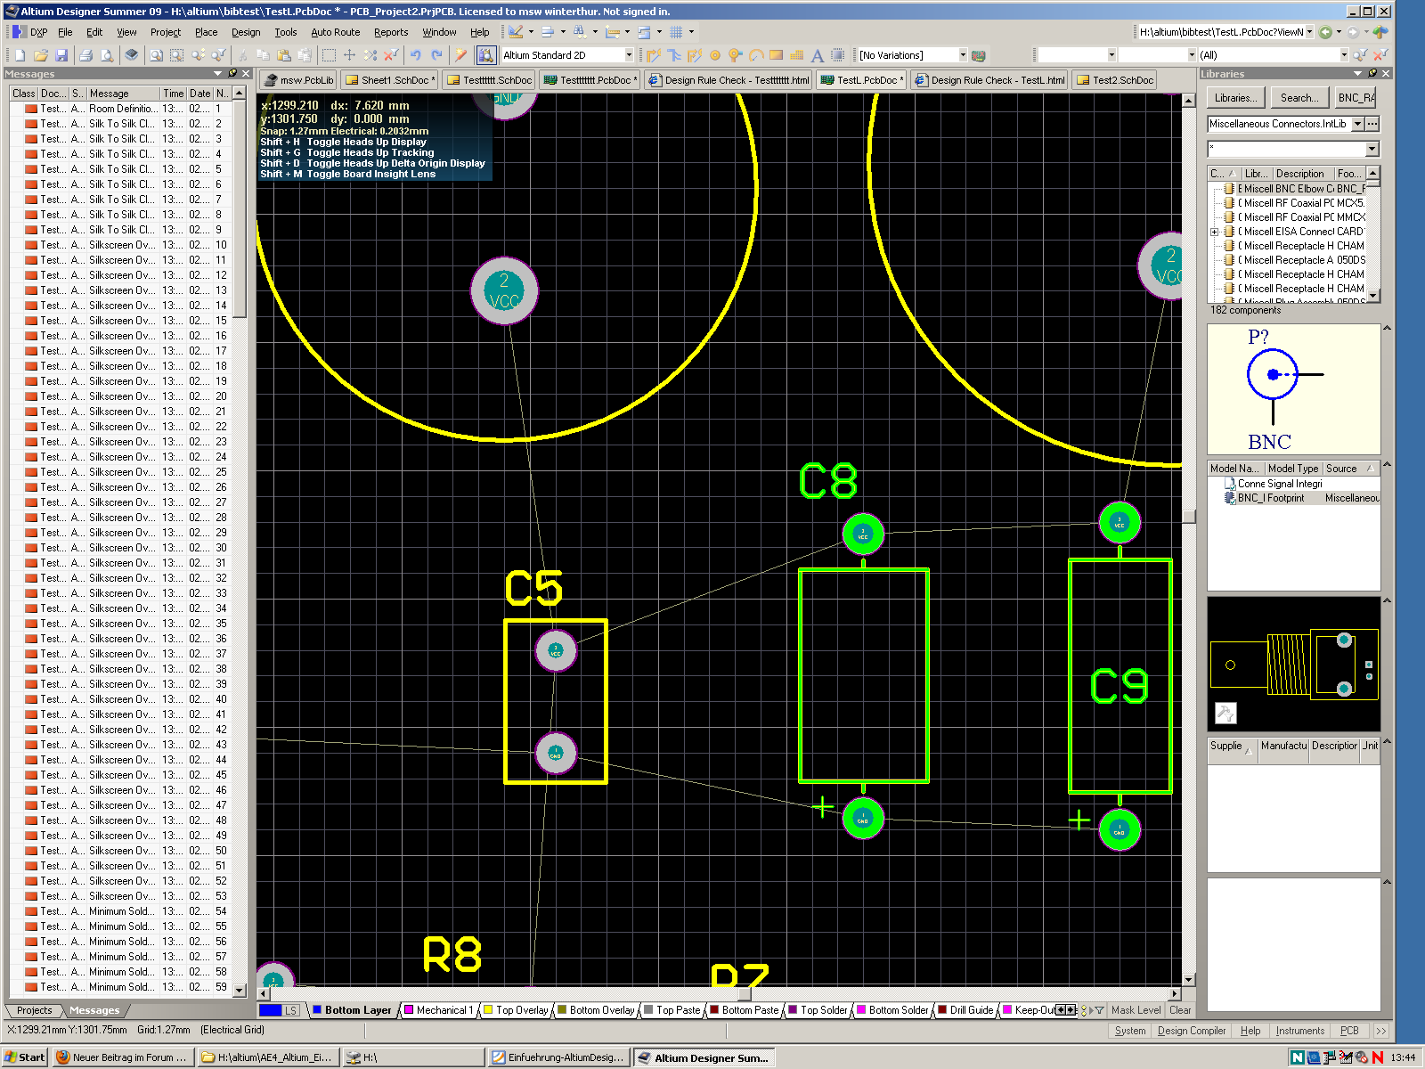Screen dimensions: 1425x1069
Task: Open the (All) filter dropdown
Action: click(1345, 55)
